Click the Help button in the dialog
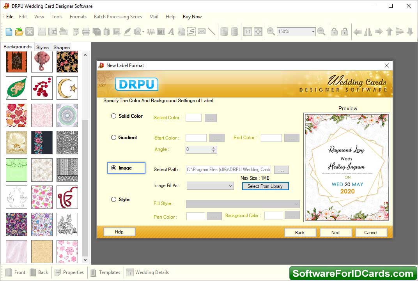418x281 pixels. [x=119, y=232]
